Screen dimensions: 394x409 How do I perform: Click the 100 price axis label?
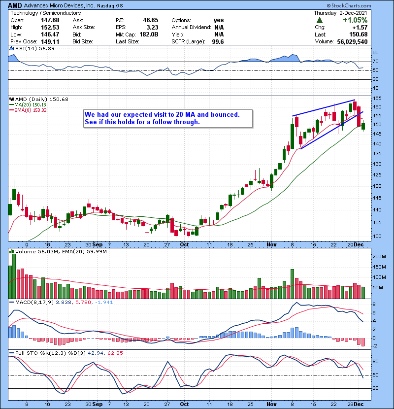click(377, 237)
